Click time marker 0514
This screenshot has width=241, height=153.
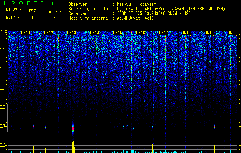[95, 33]
